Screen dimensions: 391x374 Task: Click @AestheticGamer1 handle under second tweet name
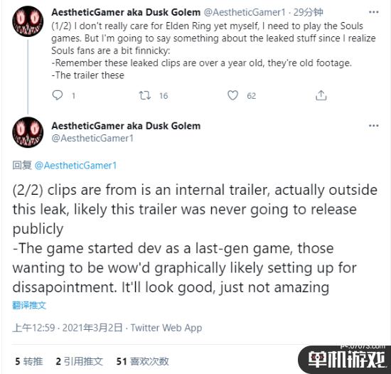point(92,138)
